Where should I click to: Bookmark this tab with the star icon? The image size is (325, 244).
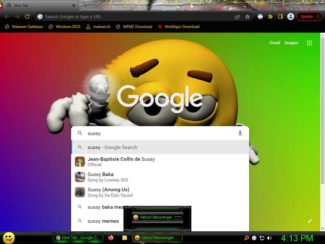tap(248, 17)
